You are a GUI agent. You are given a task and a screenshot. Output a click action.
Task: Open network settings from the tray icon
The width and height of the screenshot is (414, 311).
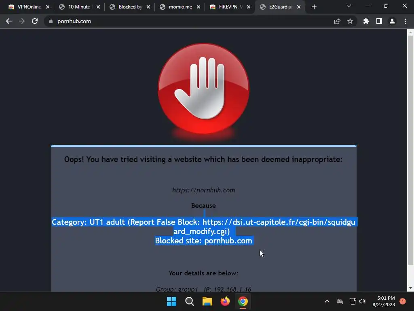(353, 301)
